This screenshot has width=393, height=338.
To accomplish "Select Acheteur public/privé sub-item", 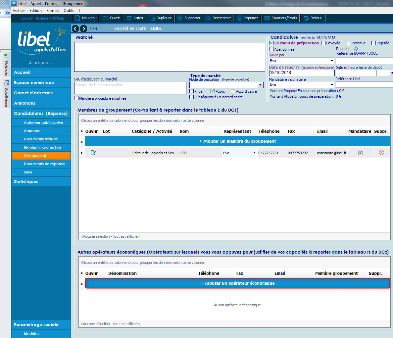I will 41,122.
